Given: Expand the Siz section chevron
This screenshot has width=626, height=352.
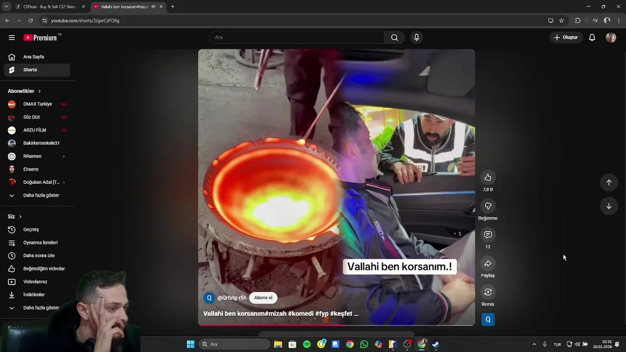Looking at the screenshot, I should pos(20,217).
